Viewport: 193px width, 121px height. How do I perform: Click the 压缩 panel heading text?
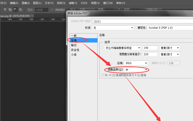102,35
